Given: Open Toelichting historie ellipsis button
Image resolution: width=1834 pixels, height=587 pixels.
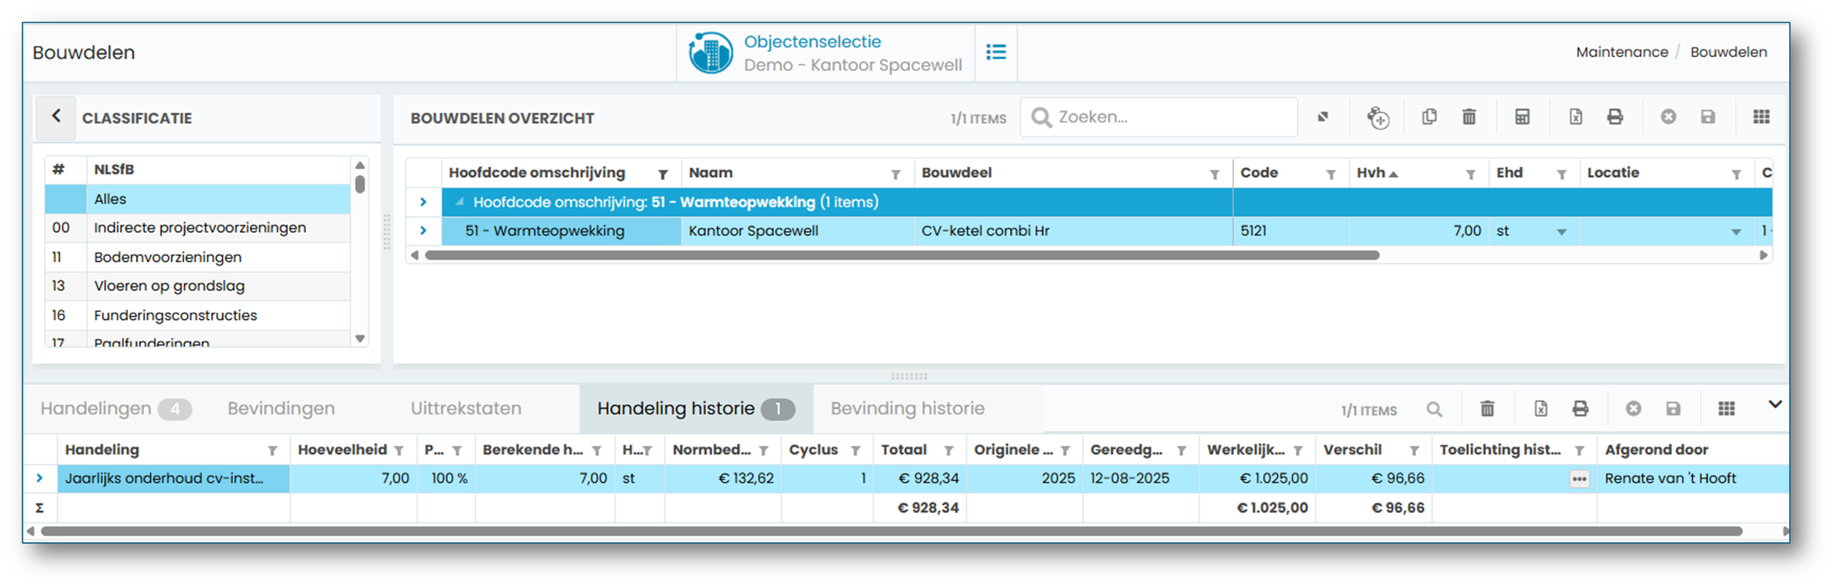Looking at the screenshot, I should 1579,479.
